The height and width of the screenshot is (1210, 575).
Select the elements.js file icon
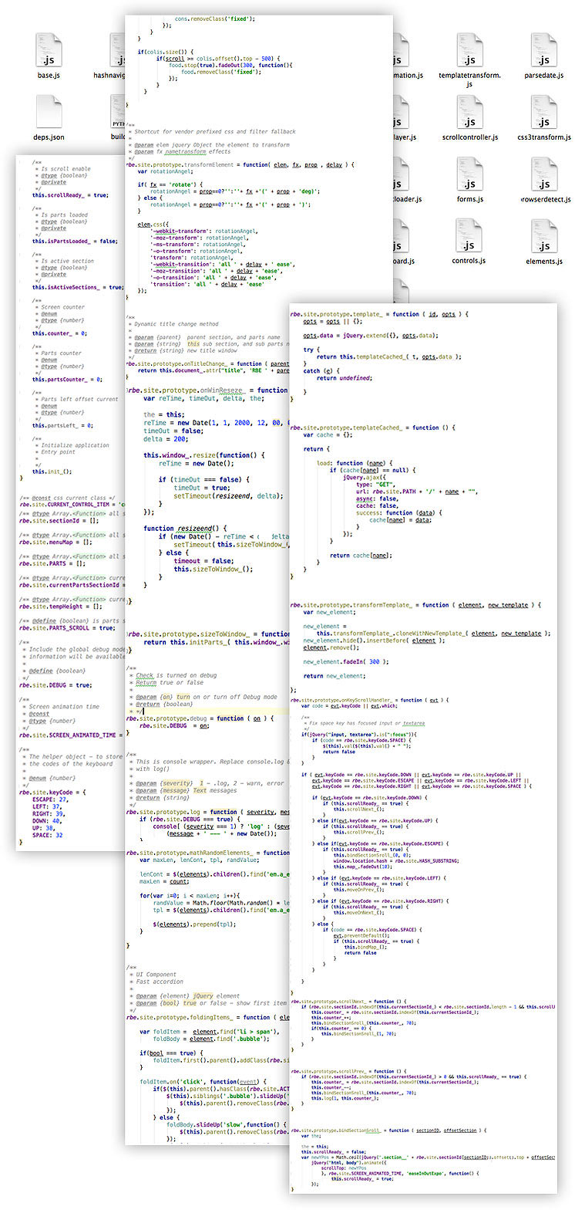[x=546, y=236]
